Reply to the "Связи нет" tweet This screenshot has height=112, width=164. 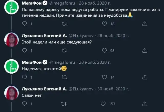(25, 104)
